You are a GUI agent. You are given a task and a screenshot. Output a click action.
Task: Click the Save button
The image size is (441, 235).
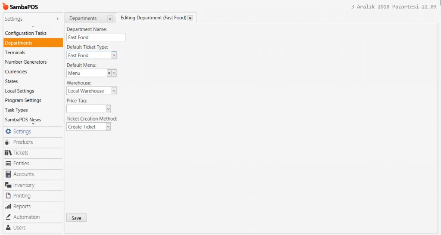tap(77, 218)
